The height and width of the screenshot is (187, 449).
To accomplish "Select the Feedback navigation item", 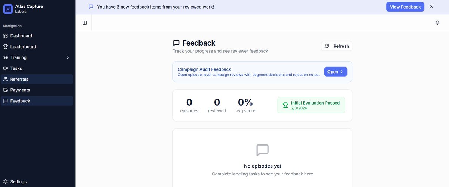I will tap(37, 101).
